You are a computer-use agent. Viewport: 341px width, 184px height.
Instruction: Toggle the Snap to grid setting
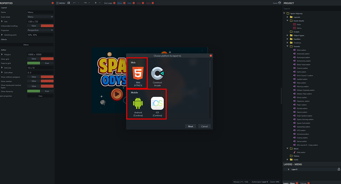pos(40,63)
